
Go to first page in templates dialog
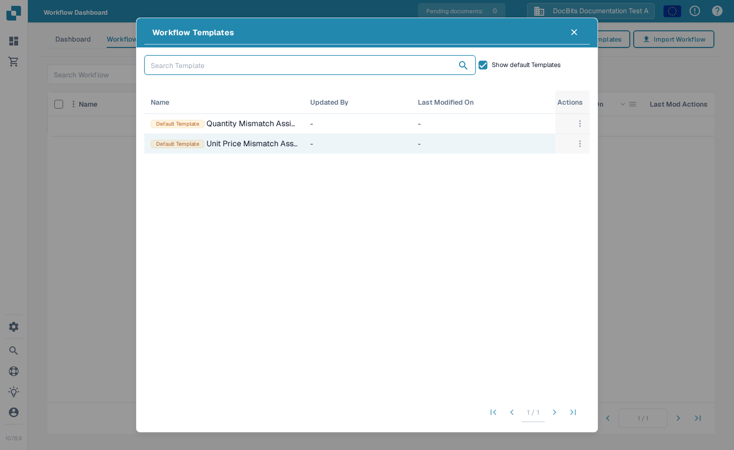point(493,412)
